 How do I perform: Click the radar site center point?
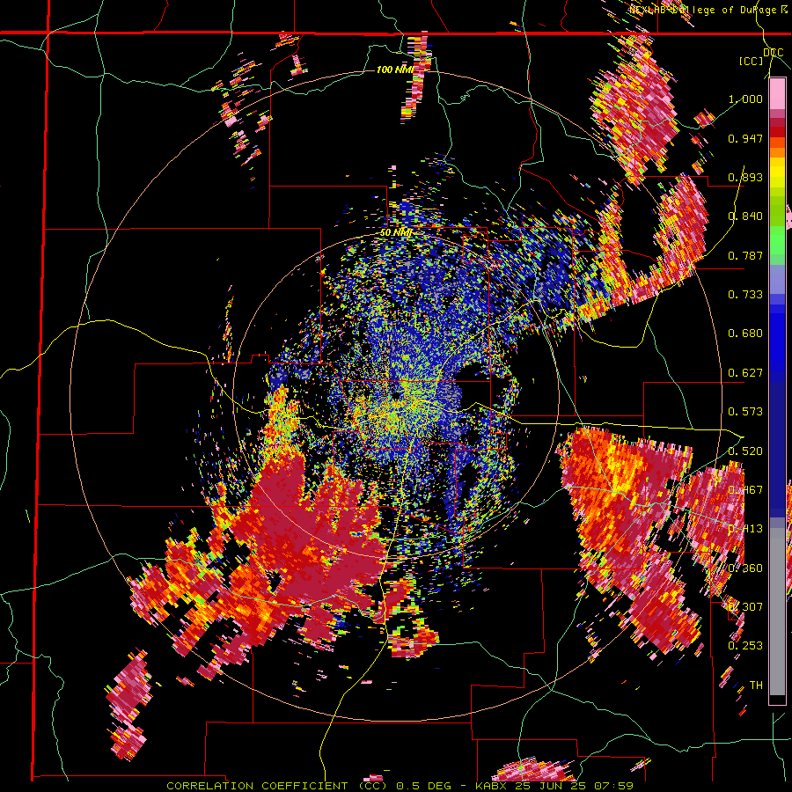(x=396, y=395)
